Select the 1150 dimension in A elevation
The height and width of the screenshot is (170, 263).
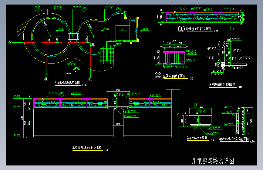(x=118, y=124)
